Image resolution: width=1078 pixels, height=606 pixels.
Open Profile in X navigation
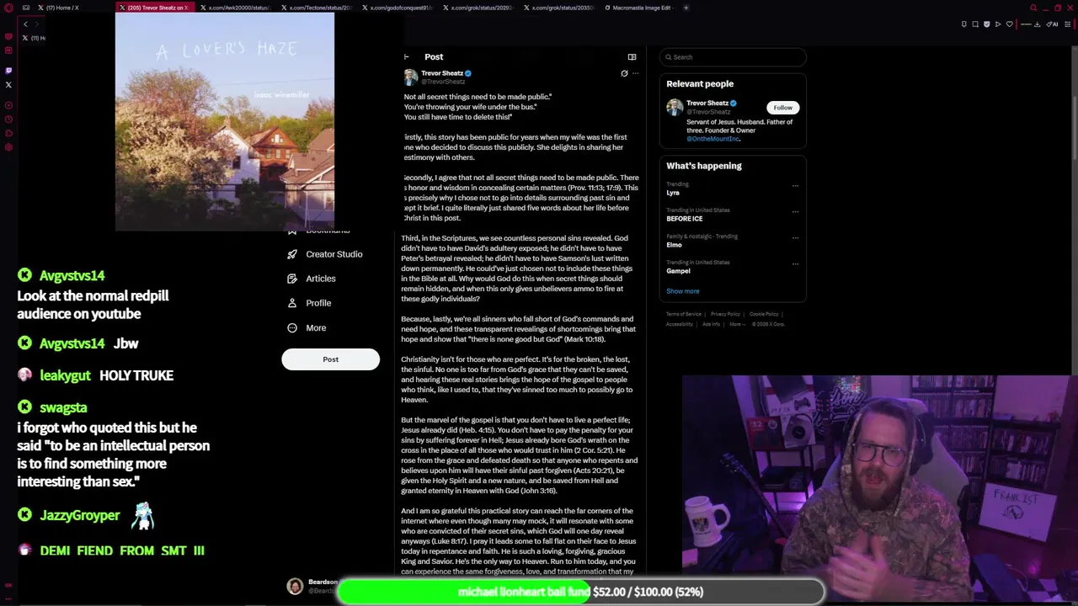click(x=309, y=303)
